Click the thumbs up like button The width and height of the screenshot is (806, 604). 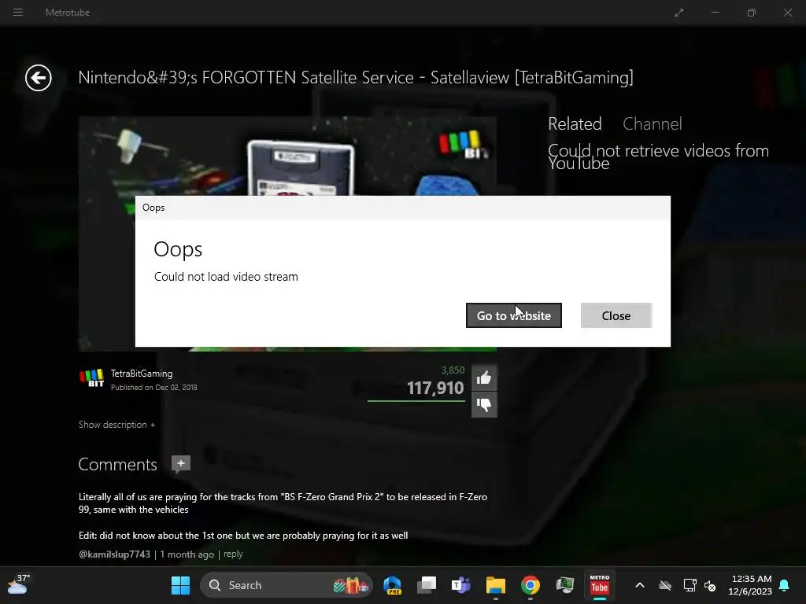tap(484, 378)
